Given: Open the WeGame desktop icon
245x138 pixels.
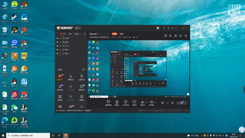Looking at the screenshot, I should coord(14,31).
